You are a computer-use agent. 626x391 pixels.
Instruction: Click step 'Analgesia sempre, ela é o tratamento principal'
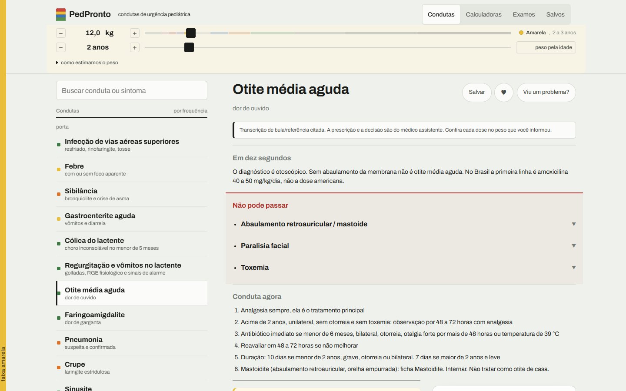tap(303, 310)
